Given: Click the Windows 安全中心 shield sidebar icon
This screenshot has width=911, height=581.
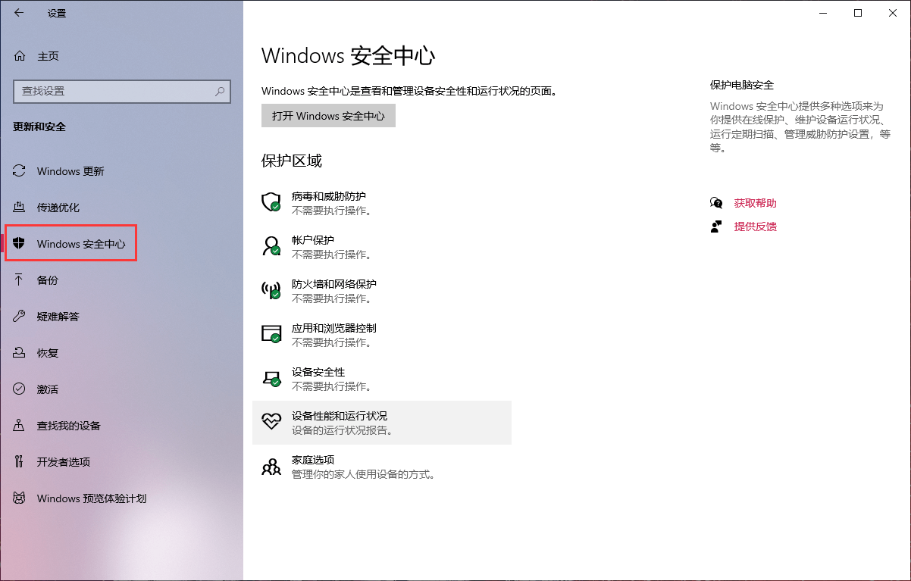Looking at the screenshot, I should click(18, 243).
